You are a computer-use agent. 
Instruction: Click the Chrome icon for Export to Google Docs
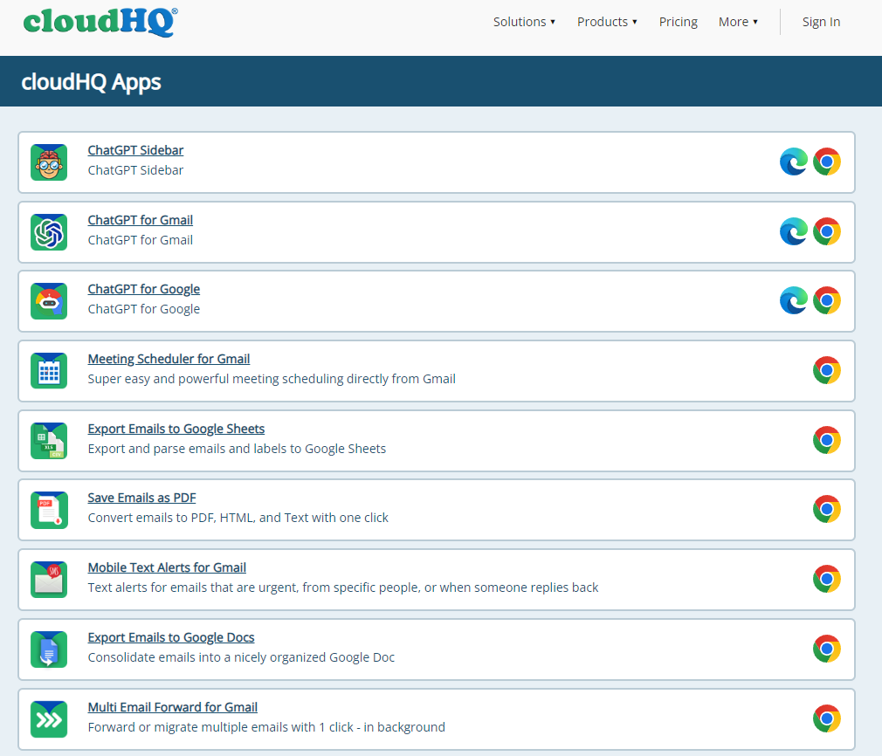(x=826, y=649)
